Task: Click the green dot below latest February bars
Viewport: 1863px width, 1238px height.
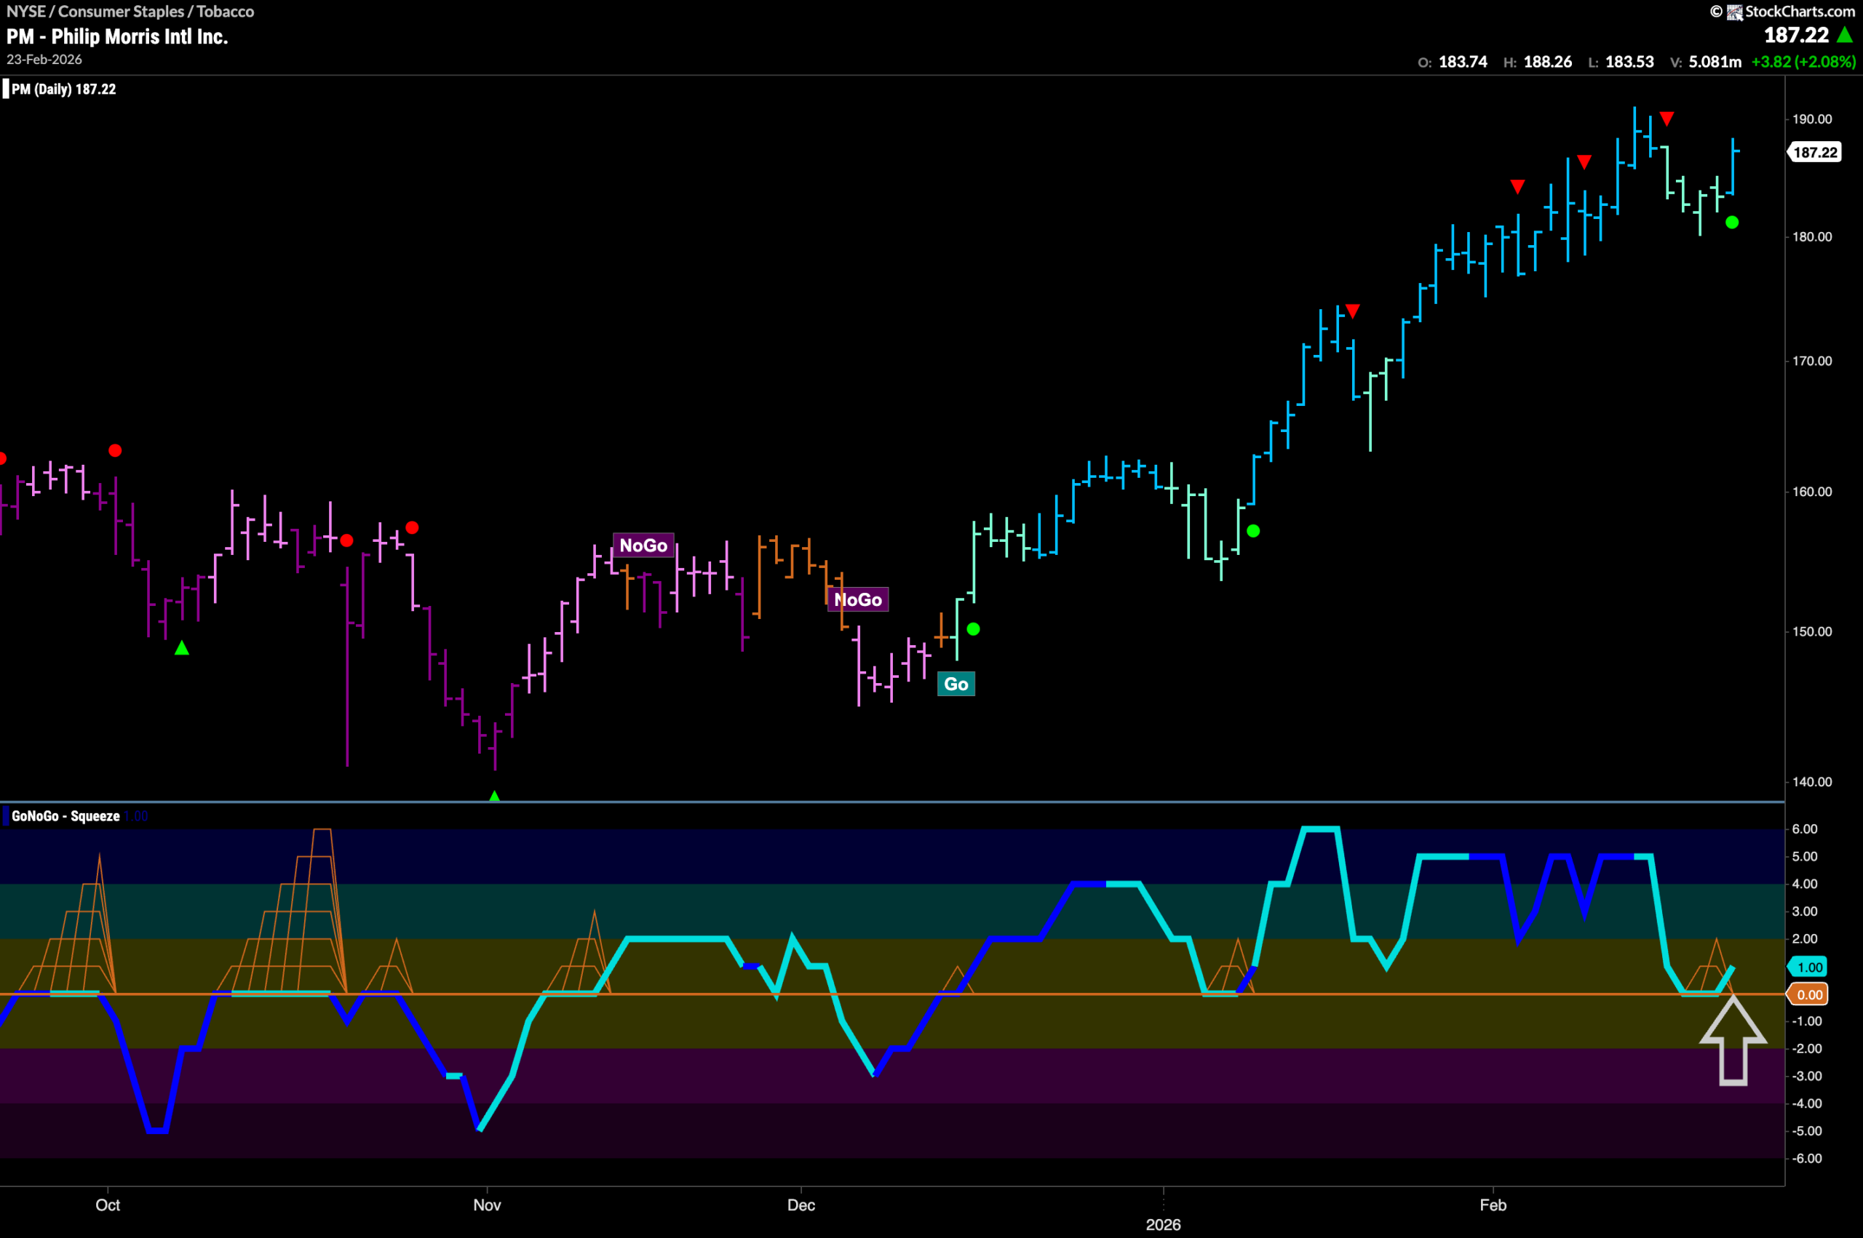Action: click(x=1732, y=223)
